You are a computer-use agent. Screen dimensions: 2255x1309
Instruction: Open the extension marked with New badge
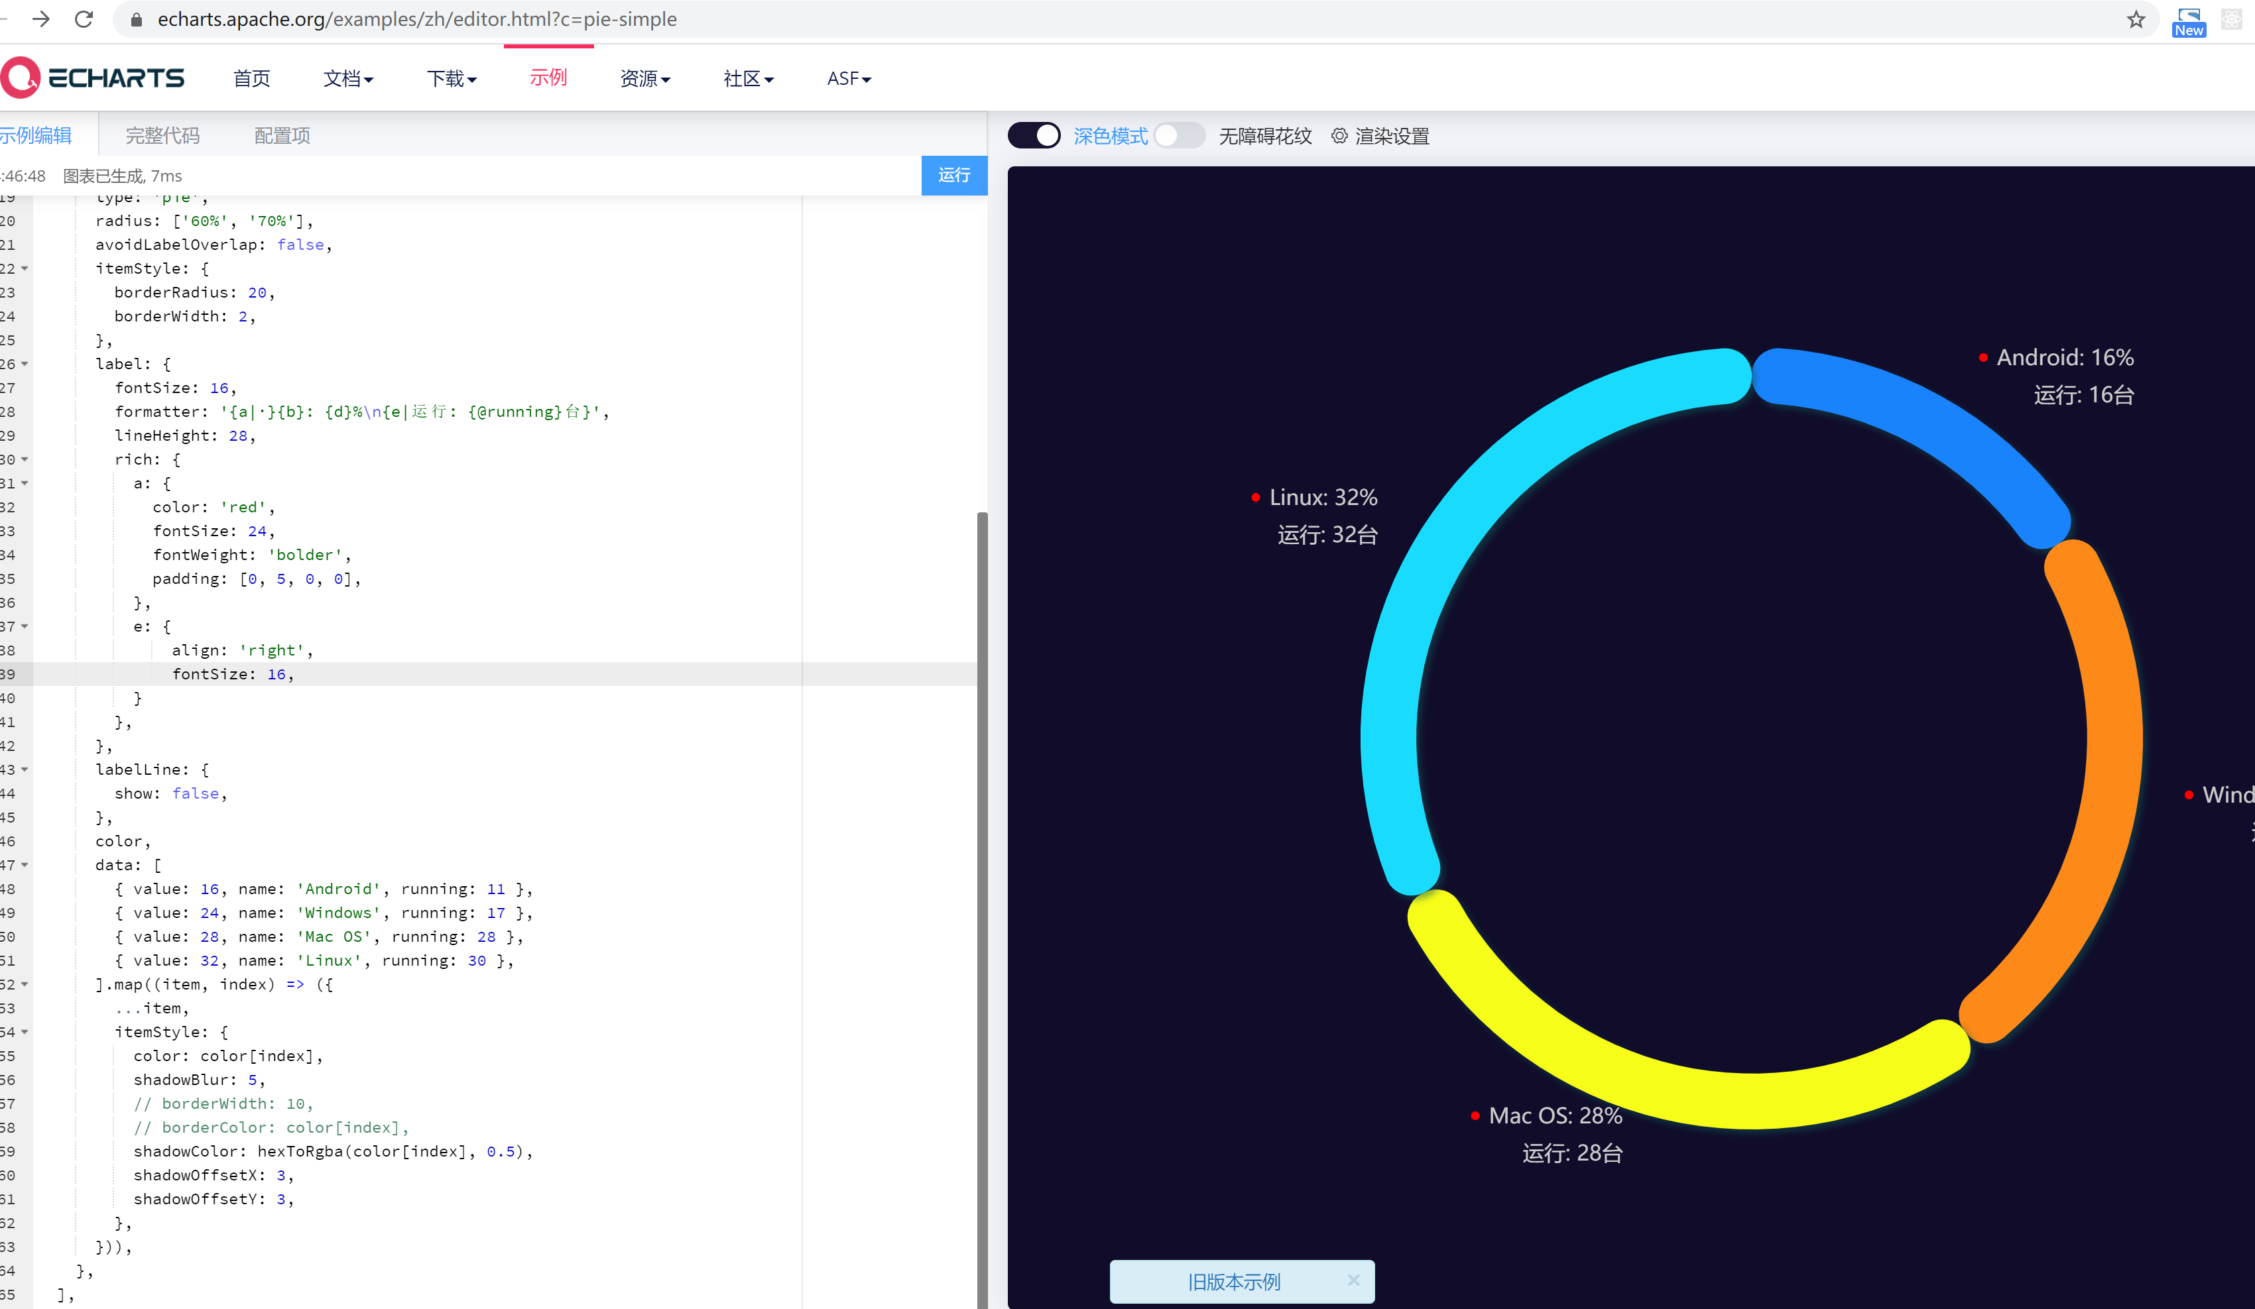click(x=2189, y=19)
